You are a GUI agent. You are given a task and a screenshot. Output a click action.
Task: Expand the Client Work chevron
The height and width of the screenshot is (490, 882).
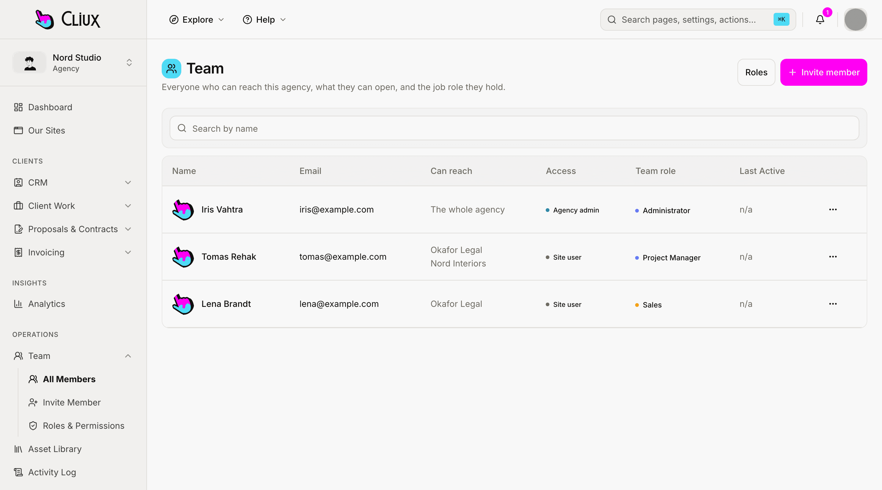pos(128,206)
